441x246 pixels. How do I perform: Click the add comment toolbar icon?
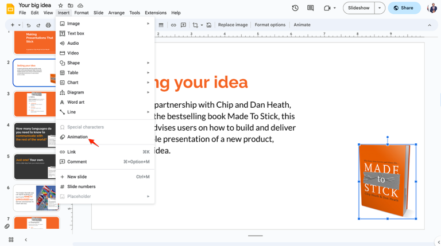(x=183, y=25)
